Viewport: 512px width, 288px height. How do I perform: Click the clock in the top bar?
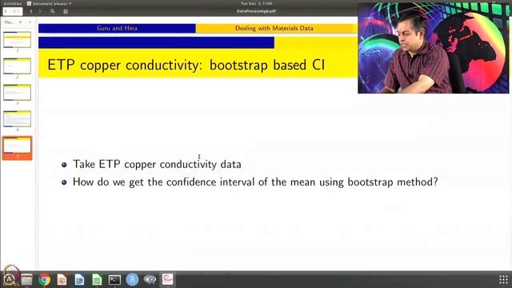(x=256, y=3)
